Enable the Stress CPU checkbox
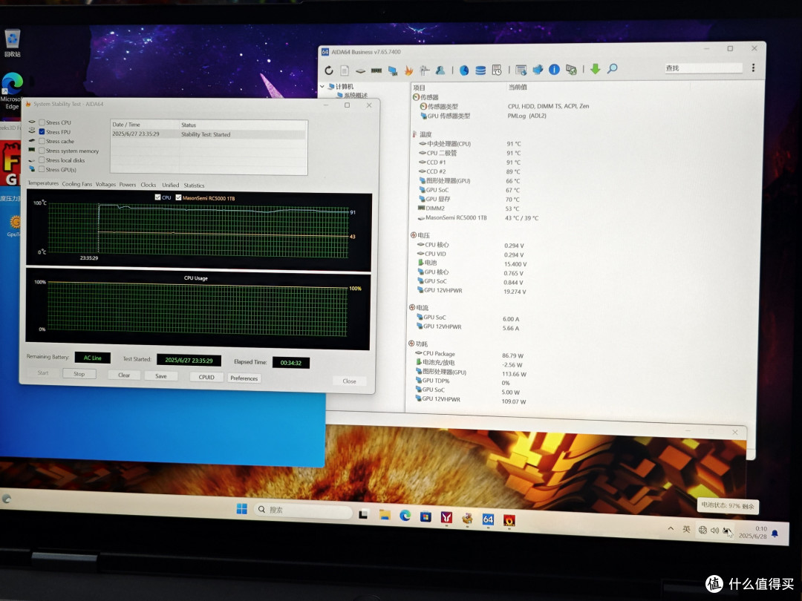 42,122
